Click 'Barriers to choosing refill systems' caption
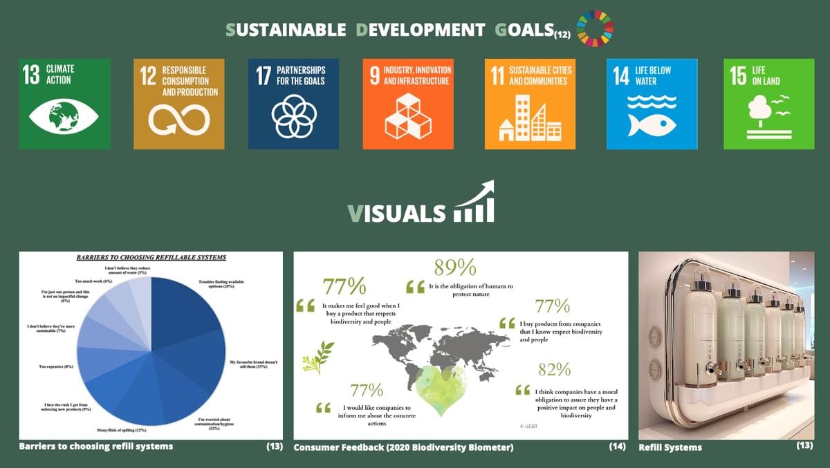 pyautogui.click(x=96, y=446)
